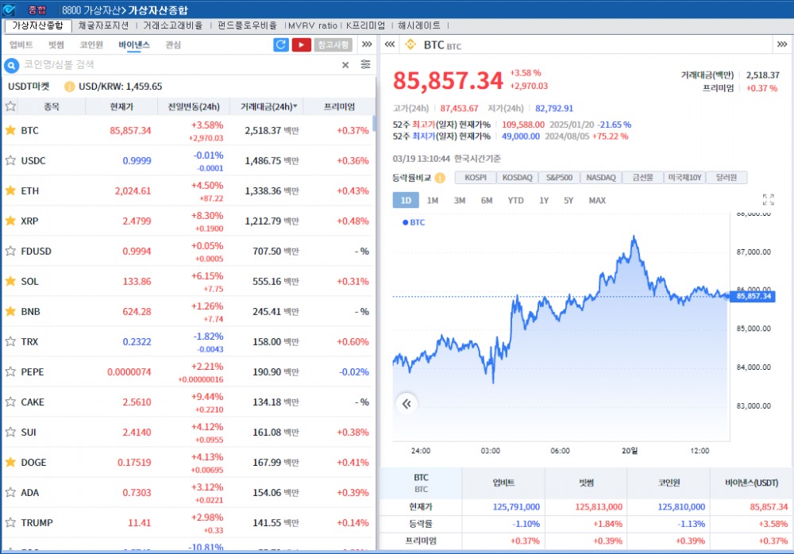This screenshot has width=794, height=554.
Task: Open the YouTube icon in the toolbar
Action: pos(300,44)
